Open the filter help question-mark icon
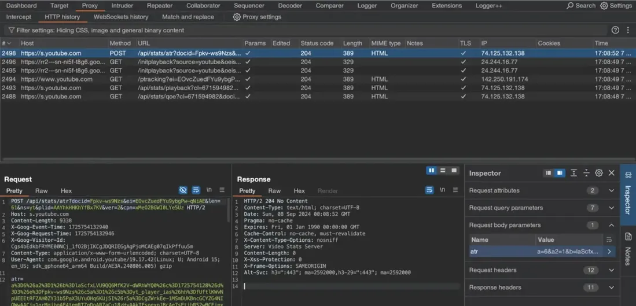Image resolution: width=636 pixels, height=306 pixels. point(615,31)
